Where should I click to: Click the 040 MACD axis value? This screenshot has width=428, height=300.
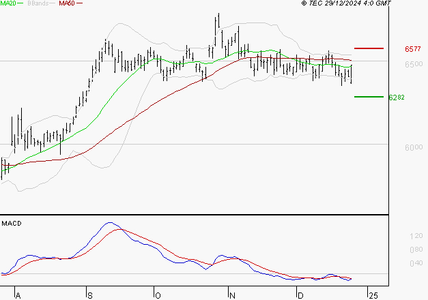pos(416,263)
